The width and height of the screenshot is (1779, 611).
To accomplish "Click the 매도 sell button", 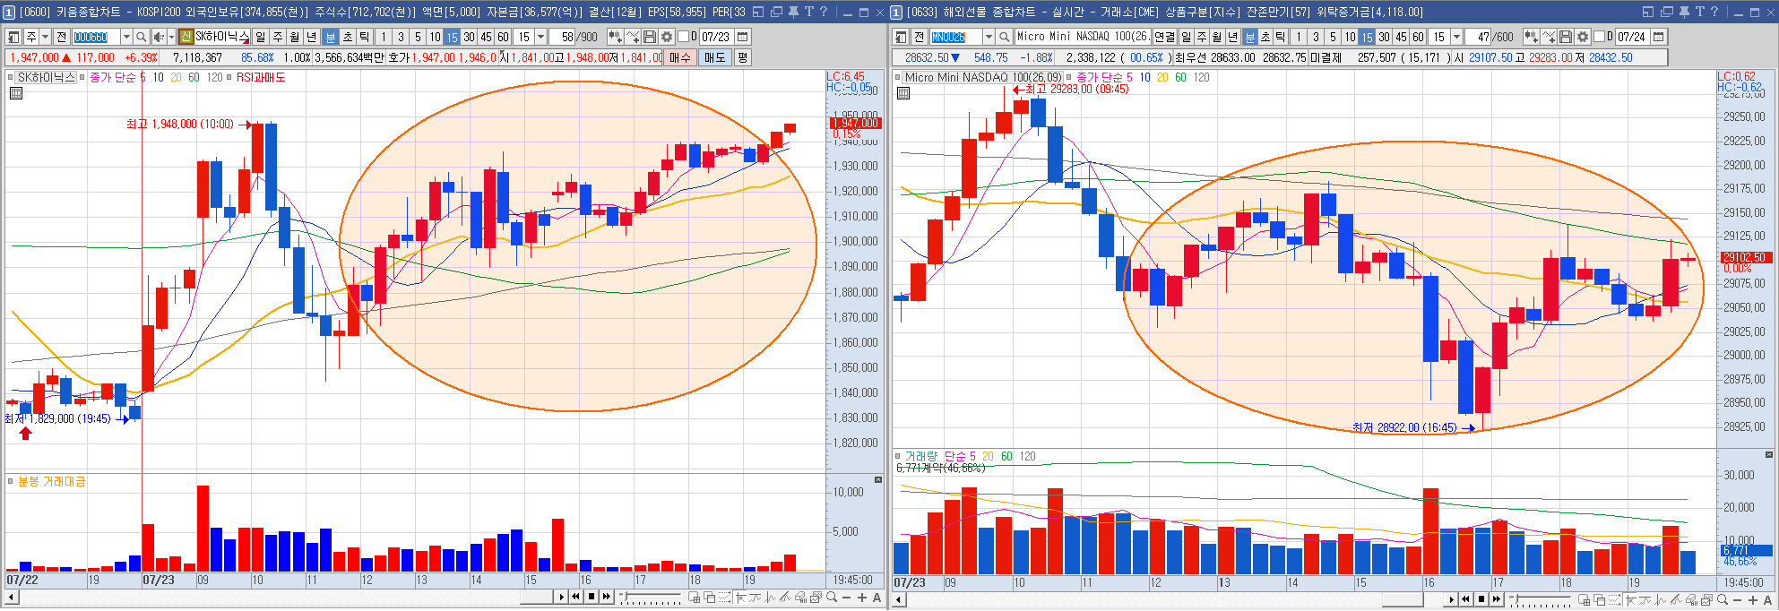I will click(714, 57).
